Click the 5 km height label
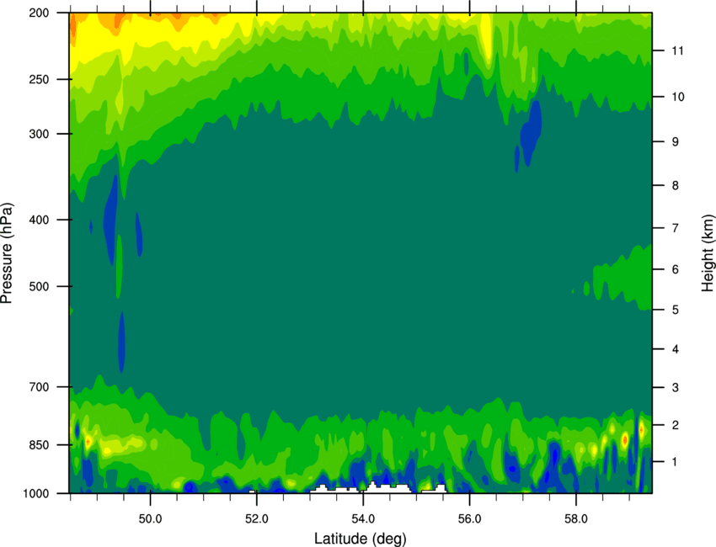 676,310
